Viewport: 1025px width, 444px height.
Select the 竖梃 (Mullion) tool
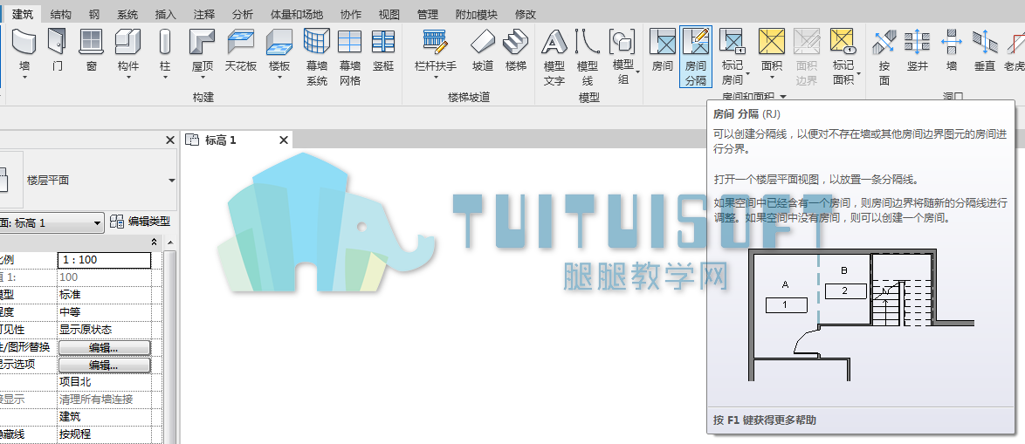pos(383,51)
